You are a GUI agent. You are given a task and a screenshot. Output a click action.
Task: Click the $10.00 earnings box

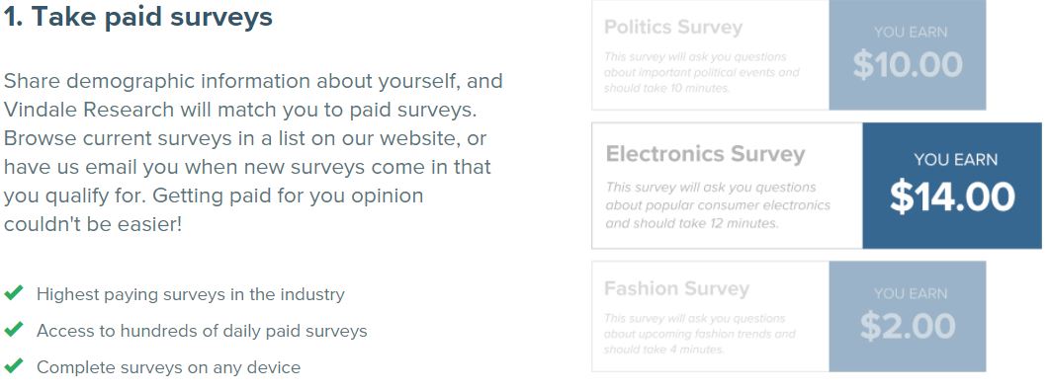point(908,54)
